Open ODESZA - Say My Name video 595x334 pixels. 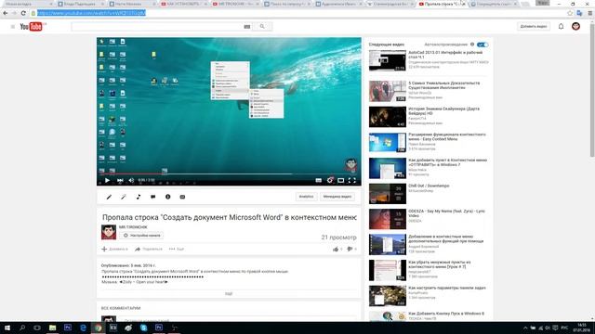point(446,213)
